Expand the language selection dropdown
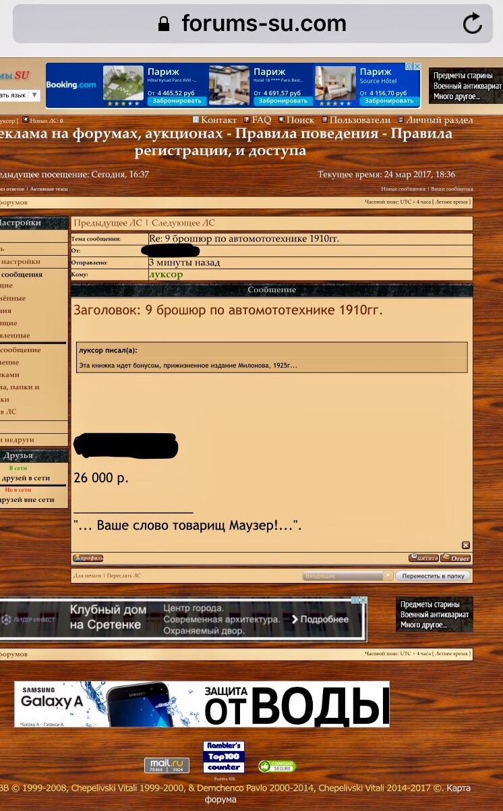This screenshot has width=503, height=811. (x=34, y=96)
